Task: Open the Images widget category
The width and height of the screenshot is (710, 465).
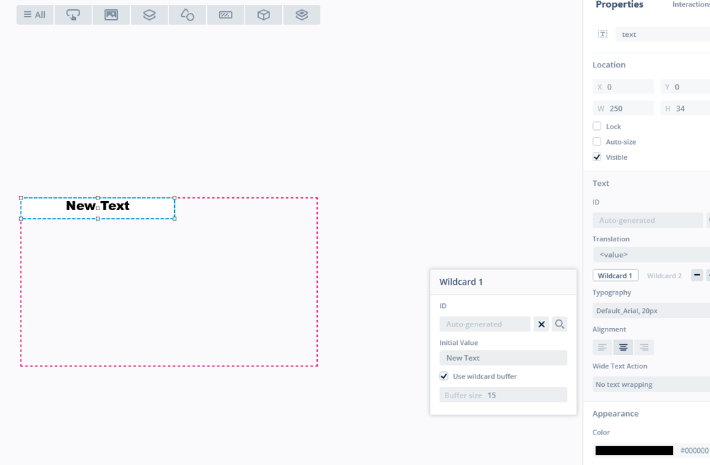Action: point(111,15)
